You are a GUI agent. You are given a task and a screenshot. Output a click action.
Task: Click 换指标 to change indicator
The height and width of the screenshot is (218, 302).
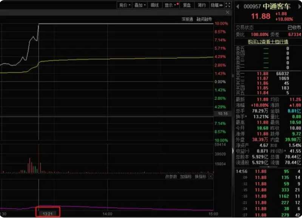coord(200,176)
